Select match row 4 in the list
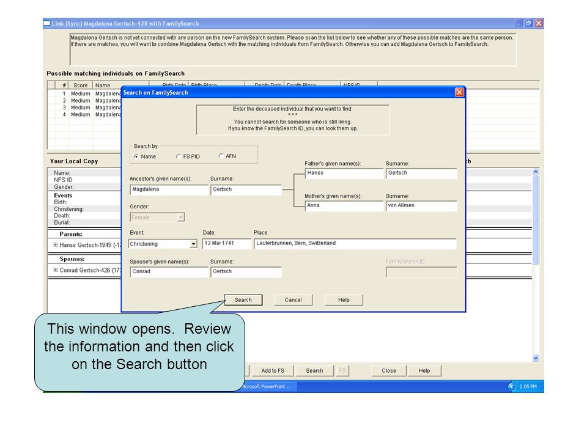The width and height of the screenshot is (587, 440). 84,114
